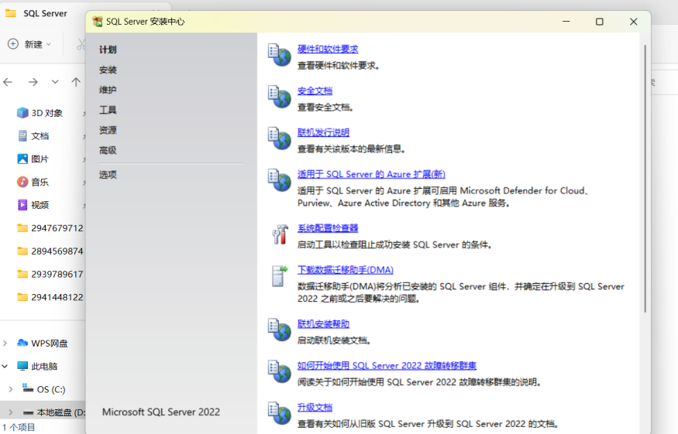Open the 联机安装帮助 link
This screenshot has height=434, width=678.
[323, 324]
